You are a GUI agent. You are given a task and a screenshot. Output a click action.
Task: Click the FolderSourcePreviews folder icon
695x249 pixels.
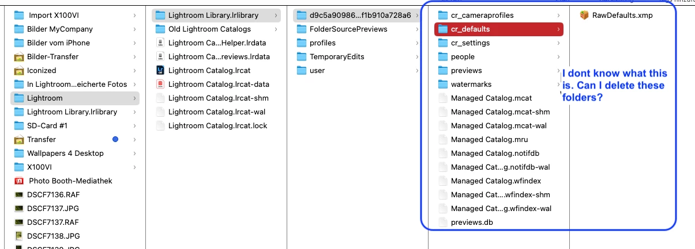[301, 29]
